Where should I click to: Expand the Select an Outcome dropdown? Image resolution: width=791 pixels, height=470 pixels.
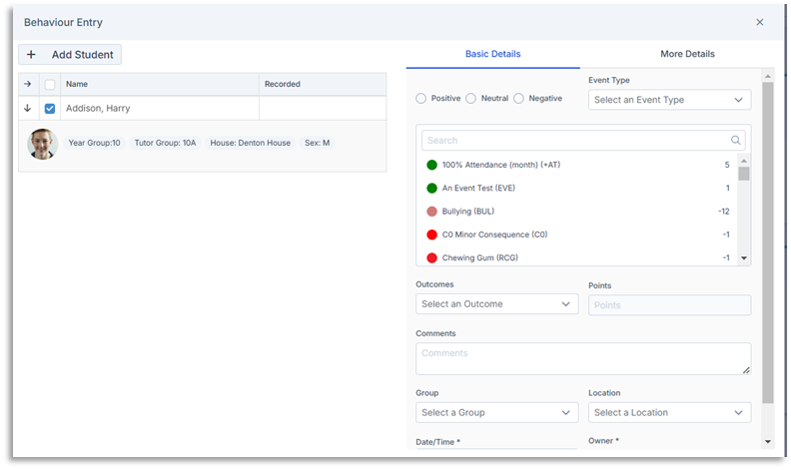(496, 304)
